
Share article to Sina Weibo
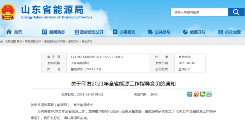pyautogui.click(x=196, y=94)
